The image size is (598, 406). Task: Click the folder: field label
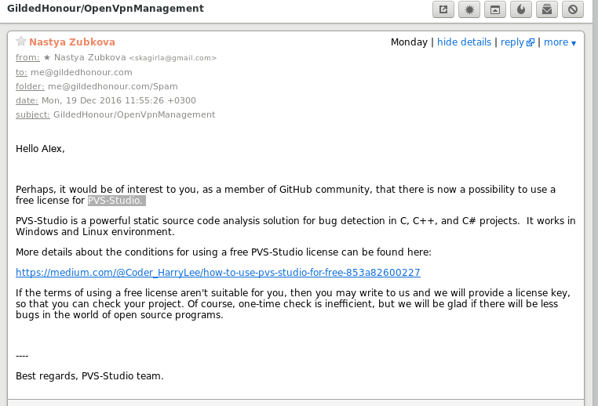pyautogui.click(x=30, y=86)
